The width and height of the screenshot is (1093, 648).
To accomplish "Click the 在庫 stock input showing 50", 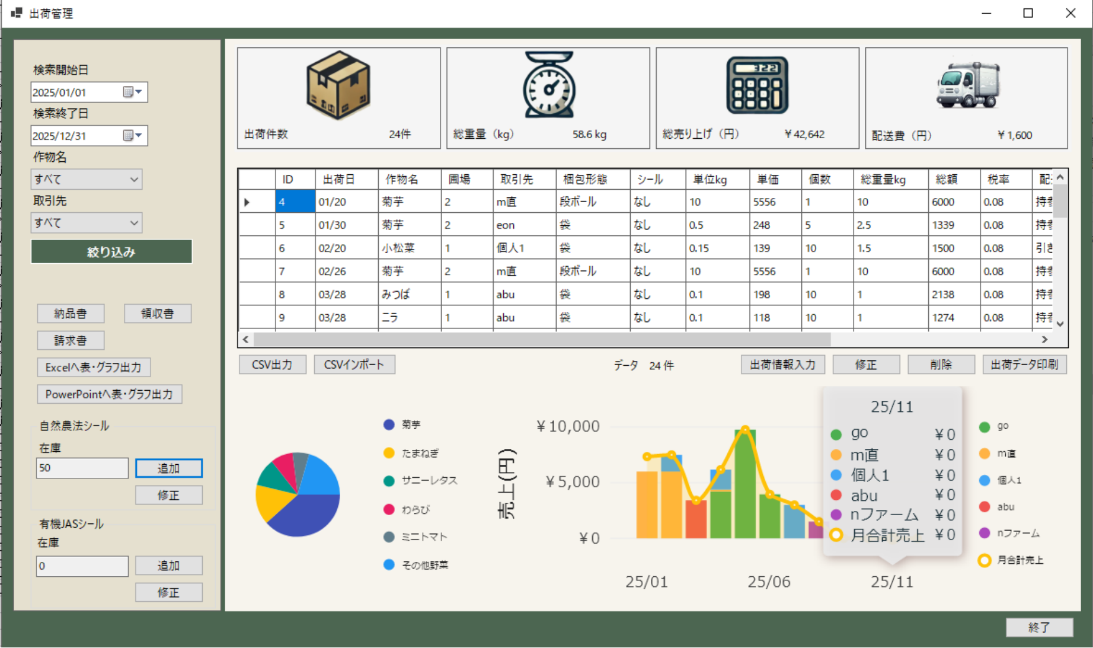I will pyautogui.click(x=82, y=468).
